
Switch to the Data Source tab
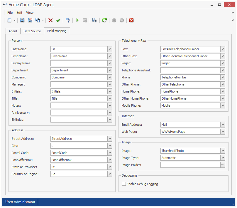pos(32,31)
